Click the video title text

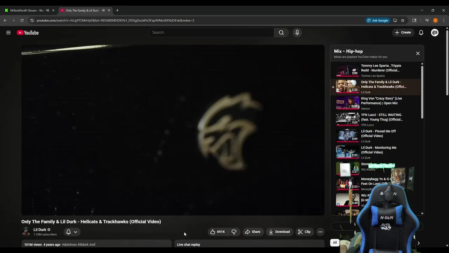(91, 222)
